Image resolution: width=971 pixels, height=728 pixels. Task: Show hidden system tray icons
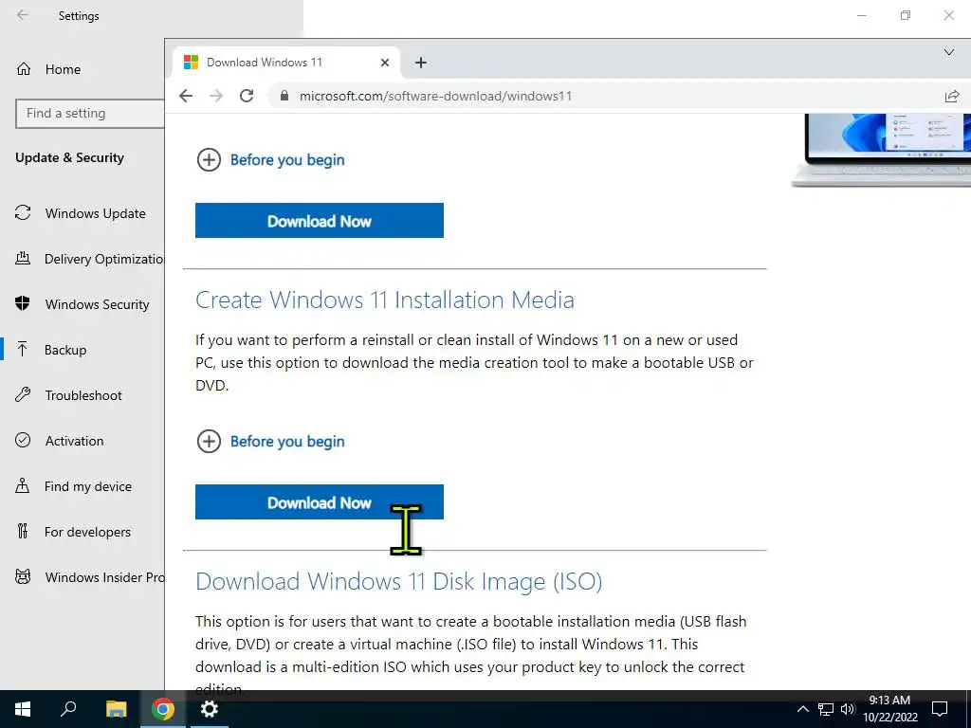coord(802,709)
